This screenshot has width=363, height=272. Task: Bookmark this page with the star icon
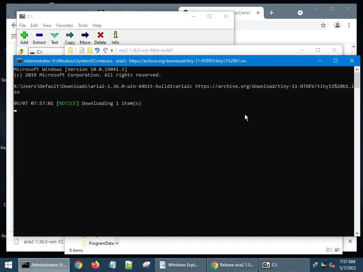(x=323, y=25)
